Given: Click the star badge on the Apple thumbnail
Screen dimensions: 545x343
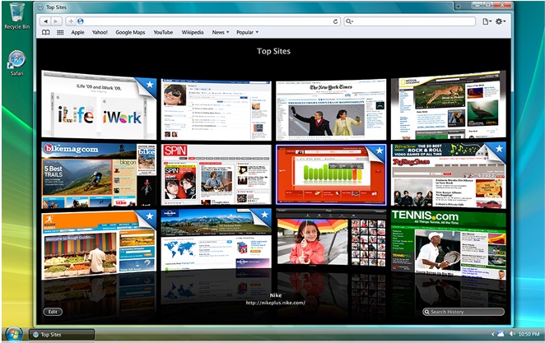Looking at the screenshot, I should click(150, 85).
